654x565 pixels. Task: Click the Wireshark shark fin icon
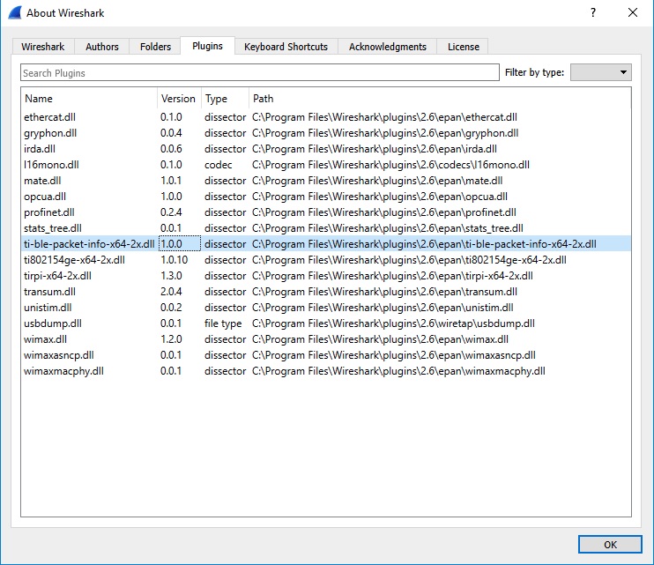tap(14, 12)
